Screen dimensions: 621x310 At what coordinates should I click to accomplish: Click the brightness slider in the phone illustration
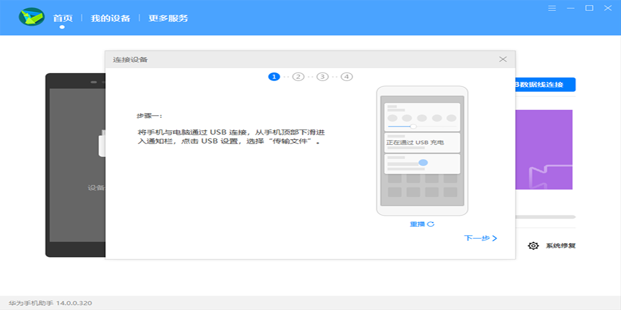[x=413, y=126]
